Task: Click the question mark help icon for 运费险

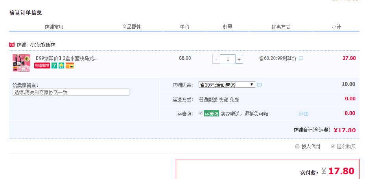Action: (306, 114)
